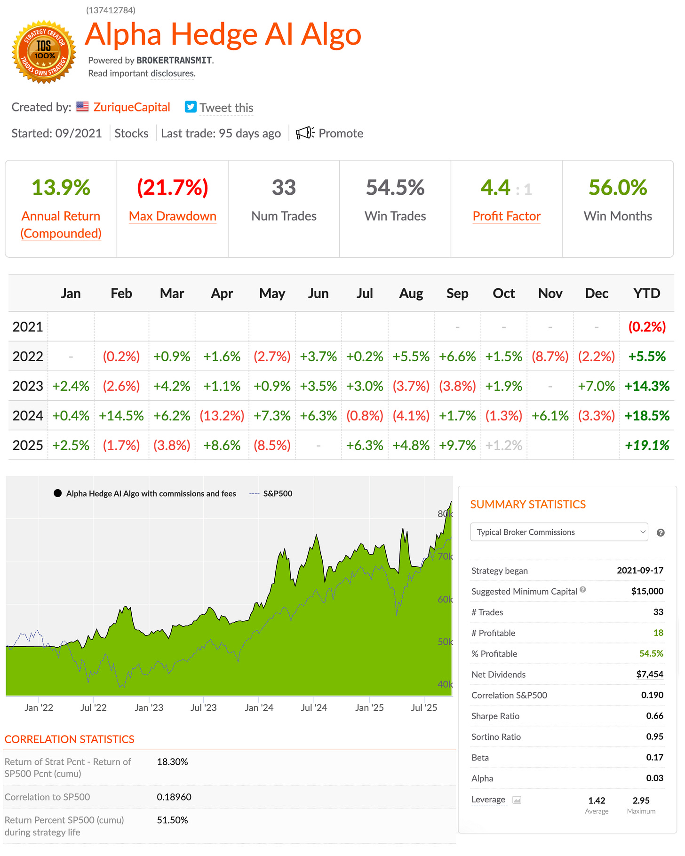Click the Alpha Hedge AI Algo title

click(223, 35)
